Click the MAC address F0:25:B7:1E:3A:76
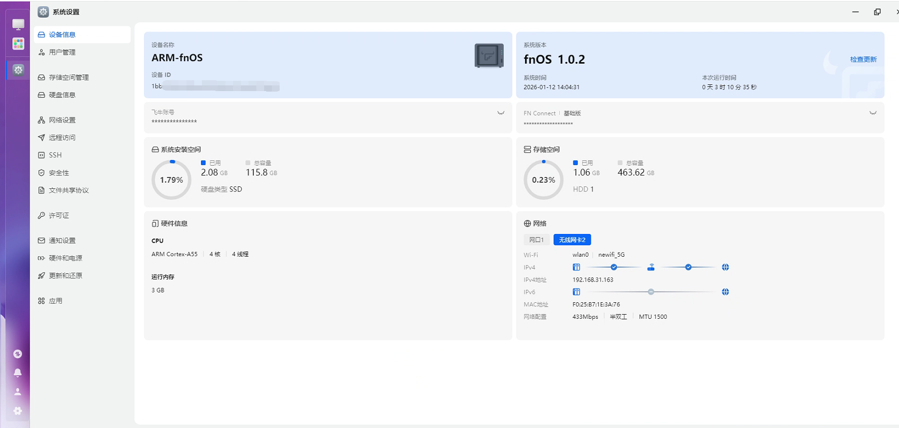This screenshot has height=428, width=899. click(x=596, y=305)
